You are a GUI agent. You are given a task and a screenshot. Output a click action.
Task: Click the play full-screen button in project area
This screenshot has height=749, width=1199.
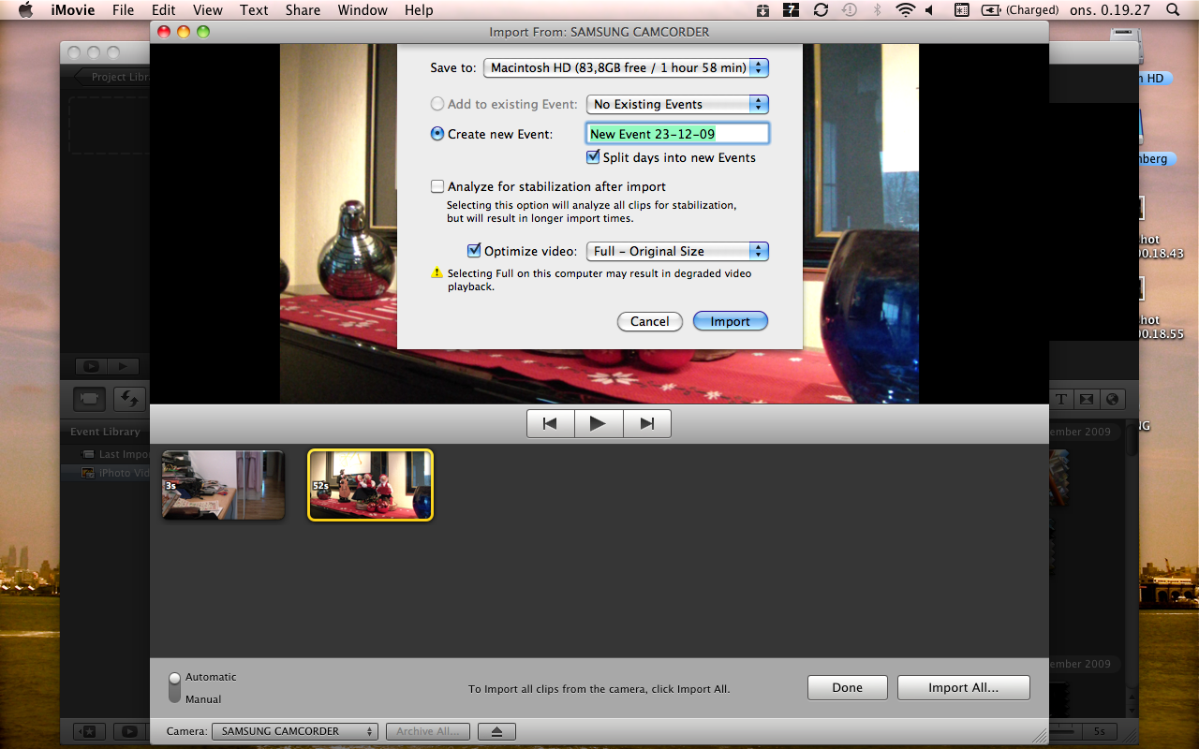91,367
